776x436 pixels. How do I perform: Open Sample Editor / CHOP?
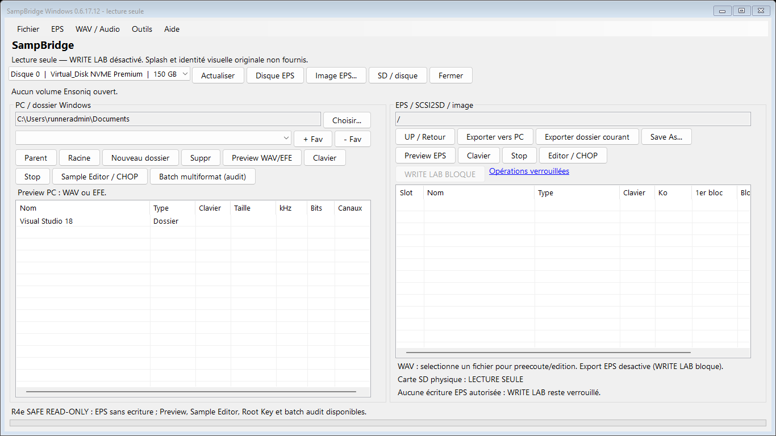(99, 177)
